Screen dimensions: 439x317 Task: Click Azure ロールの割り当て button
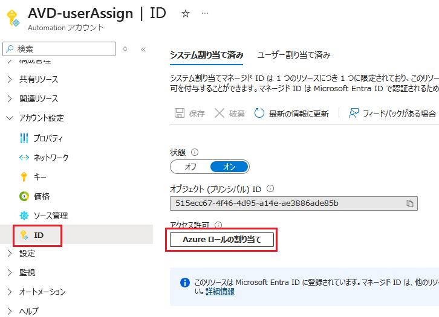222,240
